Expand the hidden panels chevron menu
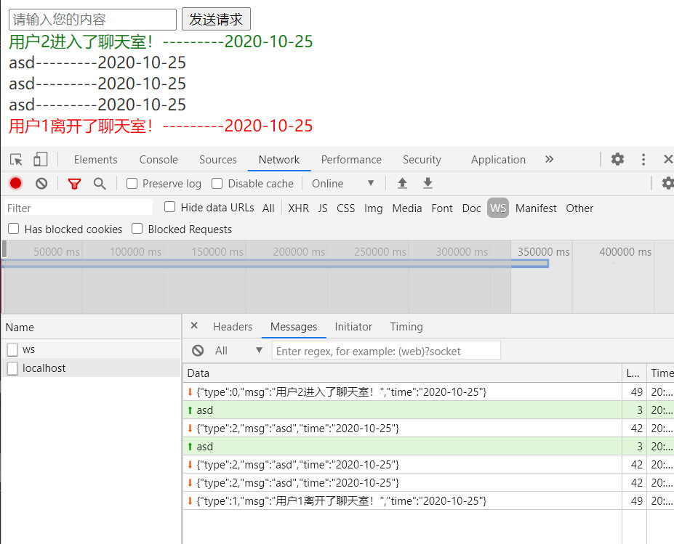The image size is (674, 544). pos(549,159)
